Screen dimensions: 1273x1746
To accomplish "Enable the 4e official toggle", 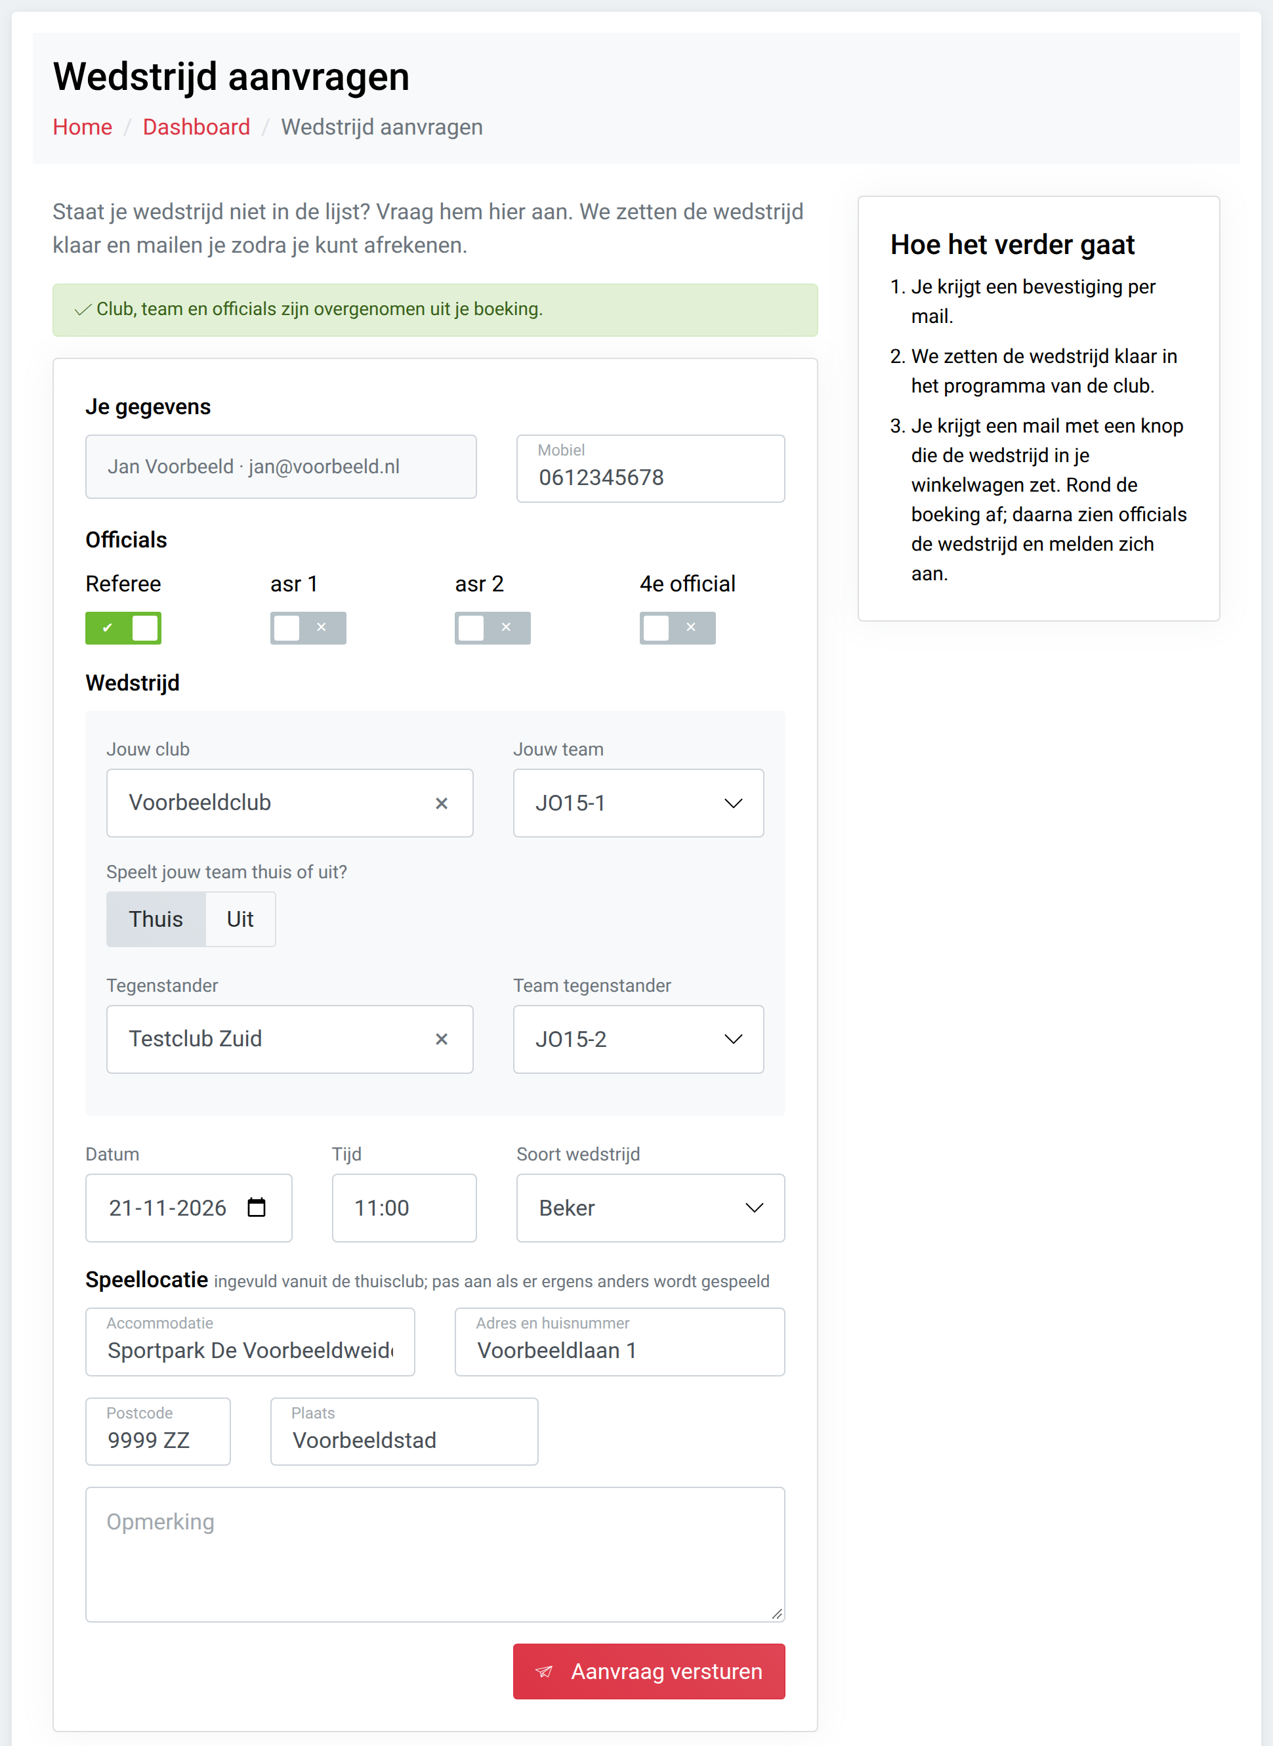I will 677,628.
